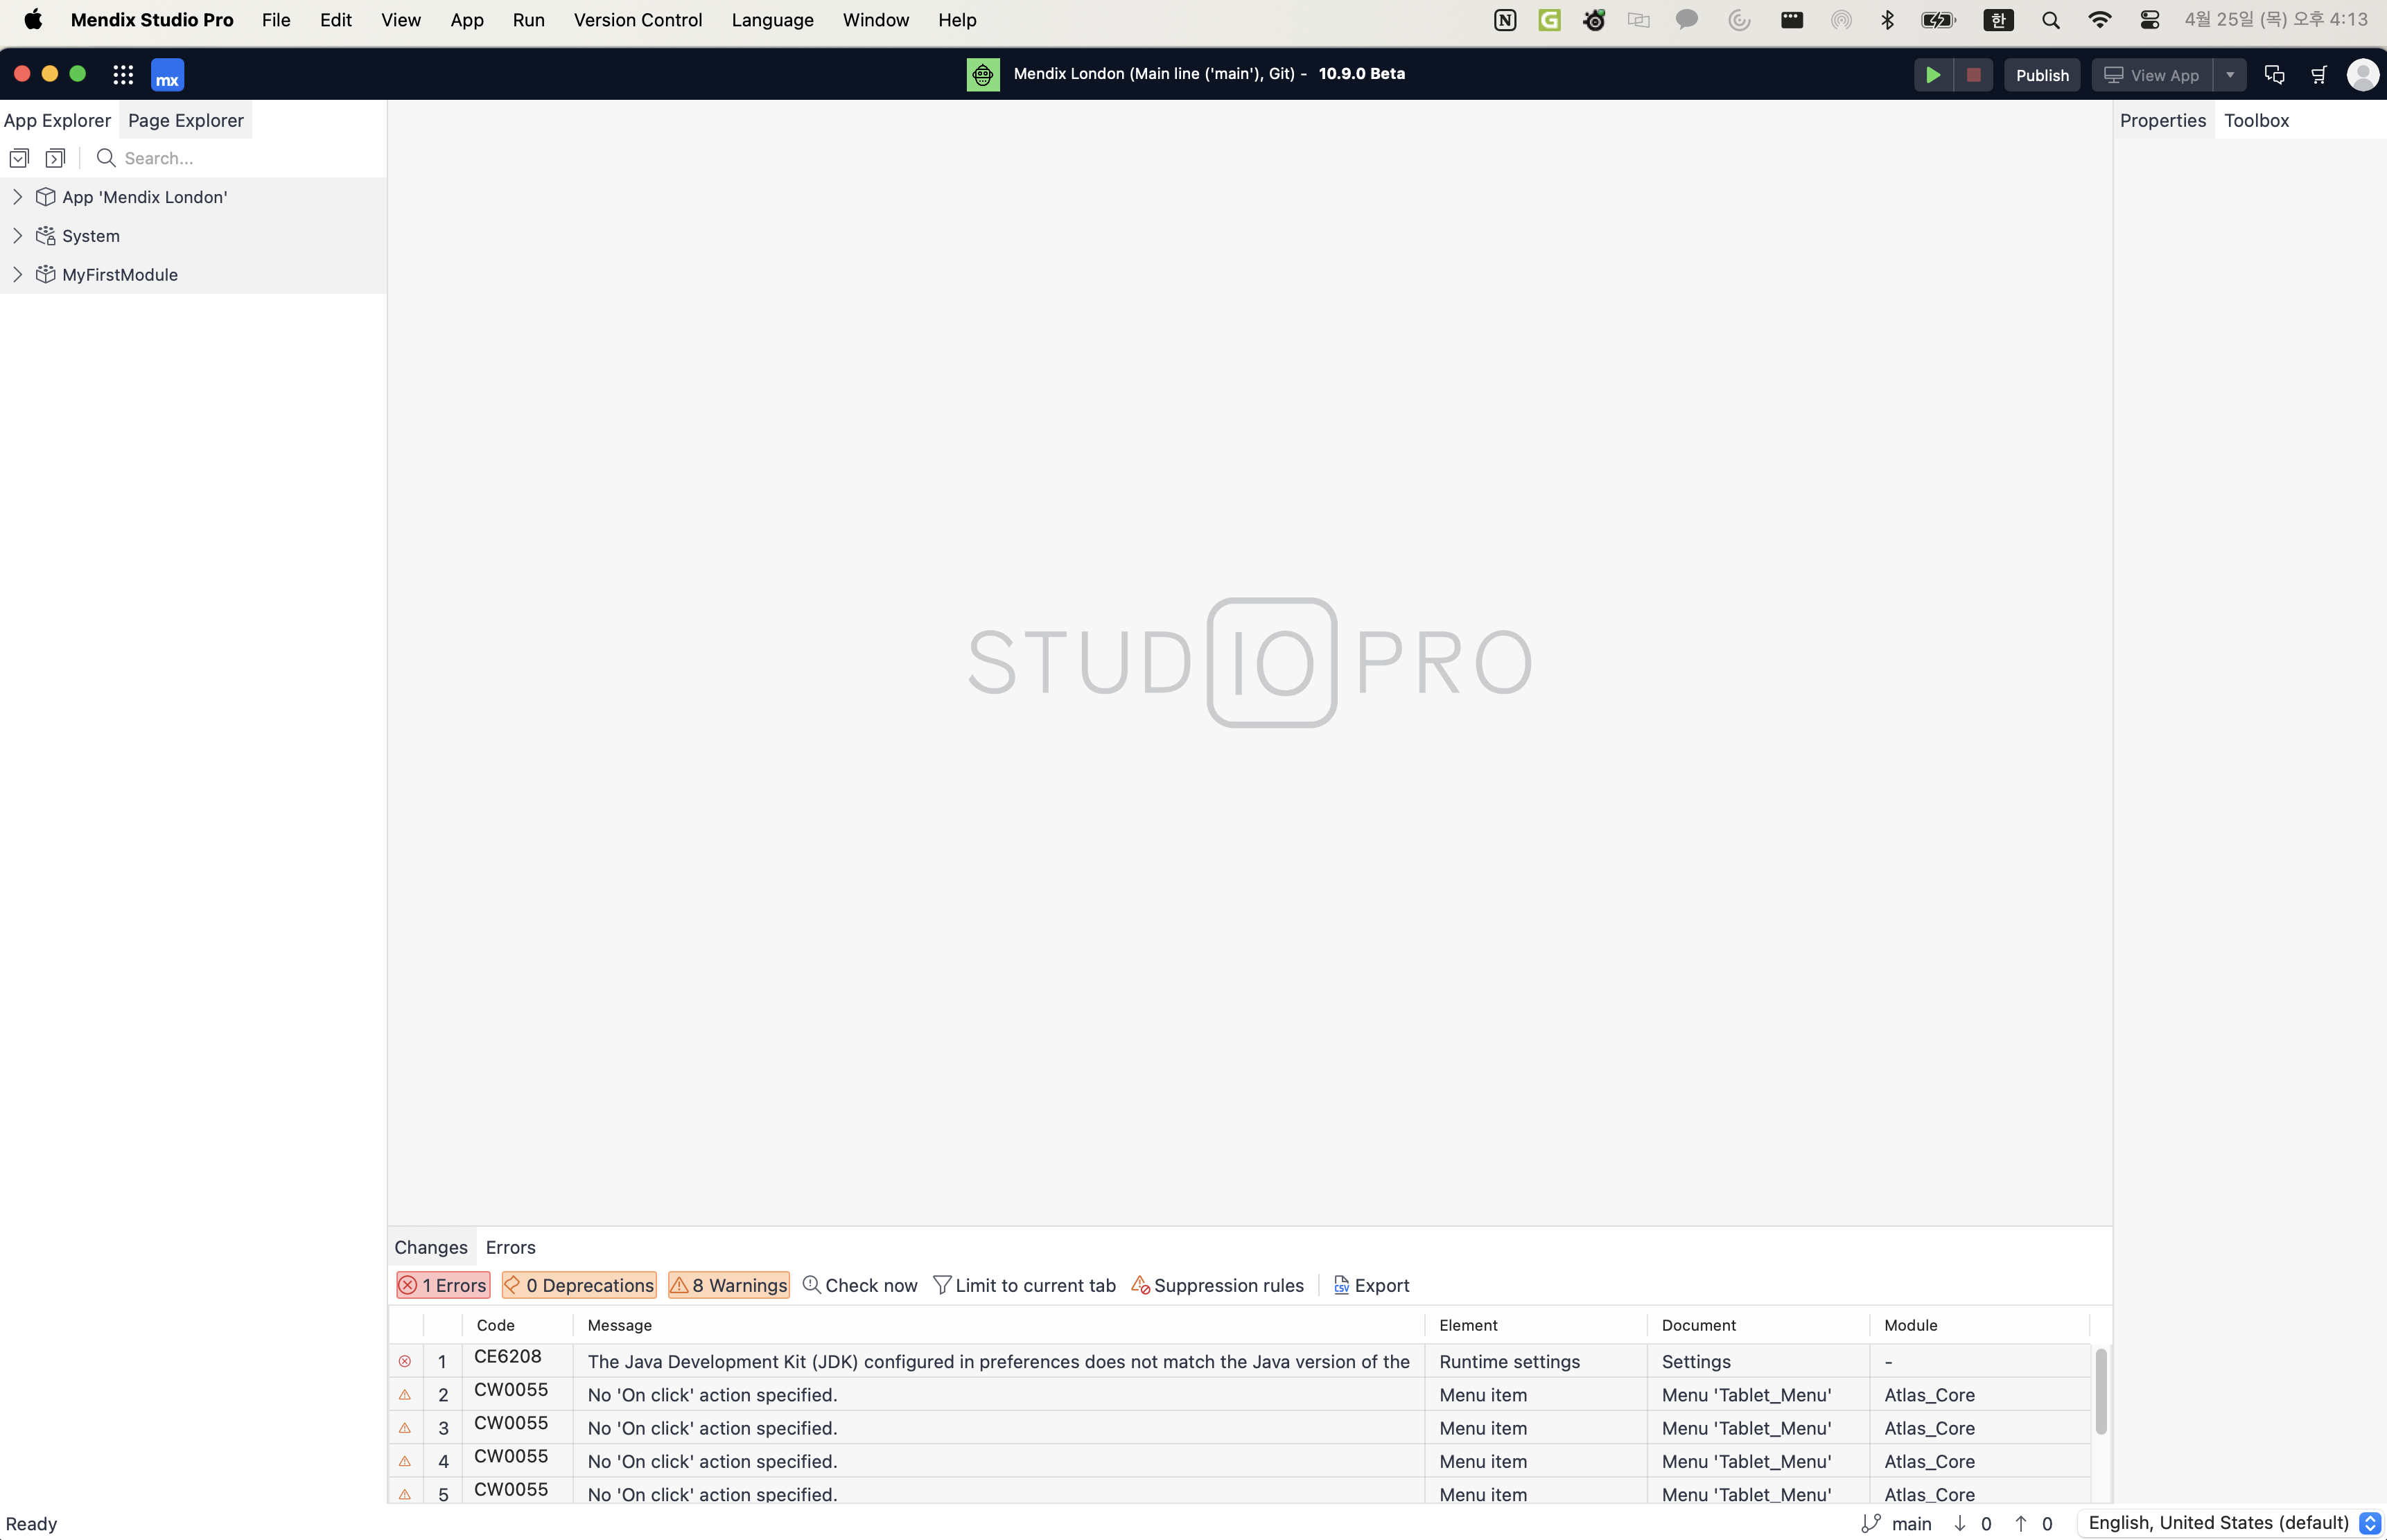Screen dimensions: 2387x1540
Task: Click the Errors list vertical scrollbar
Action: [x=2101, y=1391]
